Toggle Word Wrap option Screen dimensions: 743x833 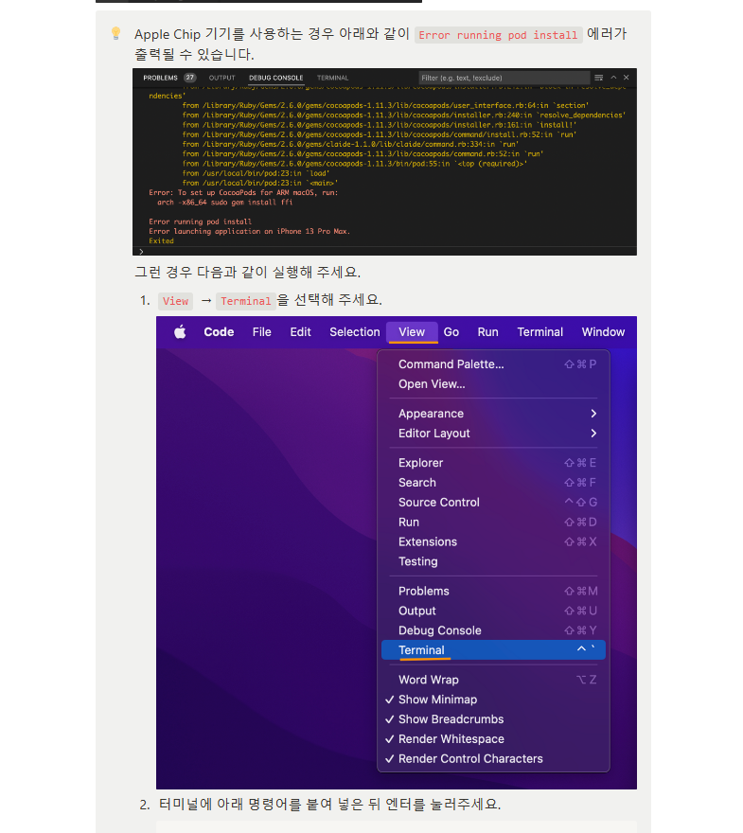[x=493, y=680]
